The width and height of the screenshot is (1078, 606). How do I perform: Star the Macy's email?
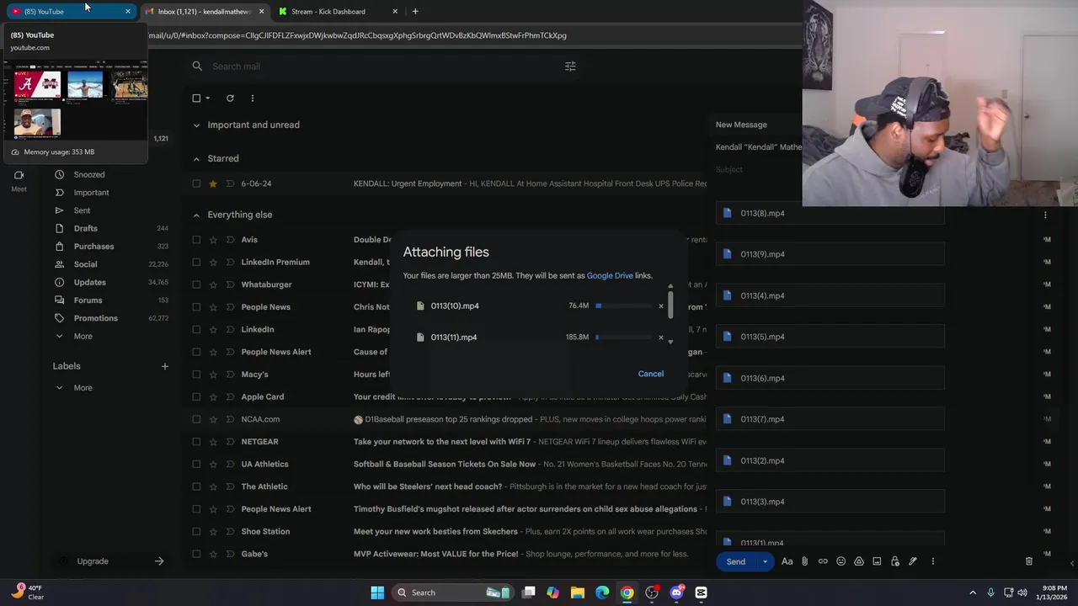[213, 375]
